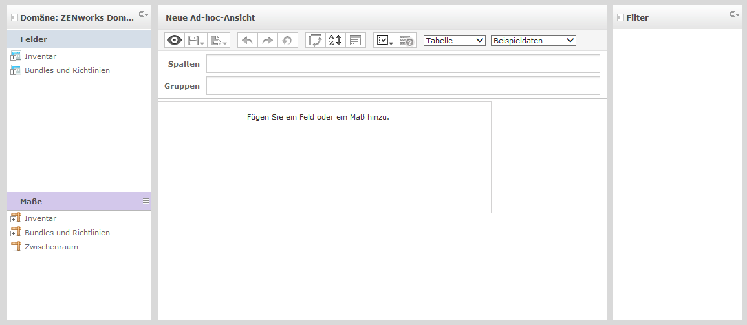Toggle display mode with the eye icon
Image resolution: width=747 pixels, height=325 pixels.
[175, 41]
